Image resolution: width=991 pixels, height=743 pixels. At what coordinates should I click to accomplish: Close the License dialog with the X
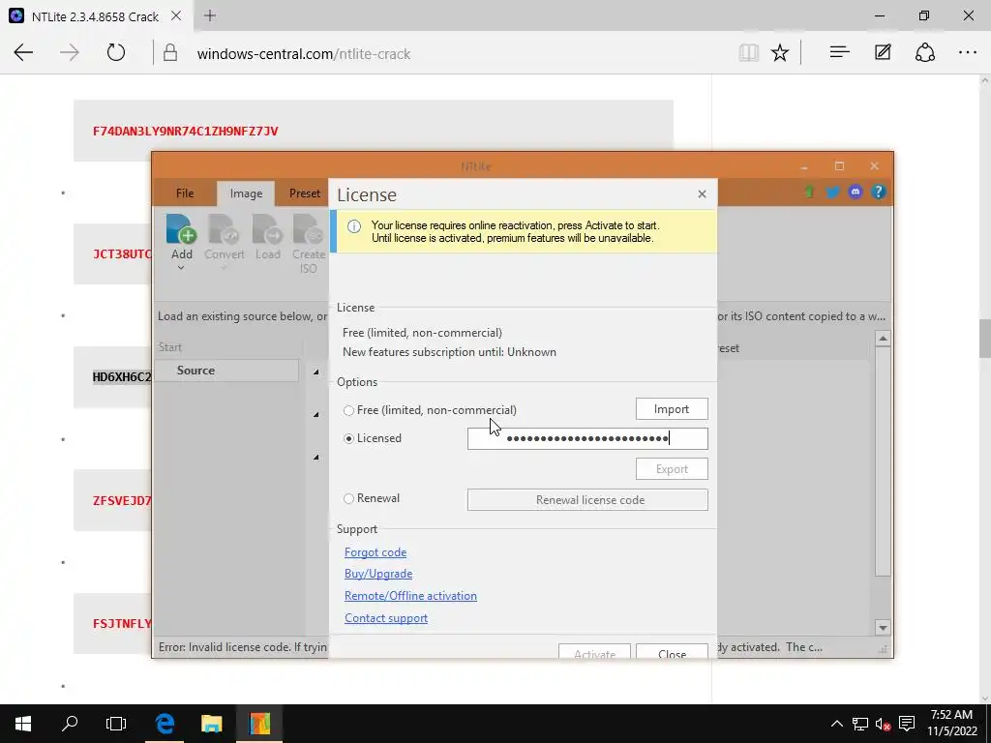[x=702, y=193]
